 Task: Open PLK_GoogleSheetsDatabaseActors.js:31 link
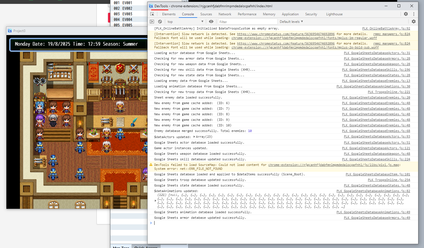(x=377, y=53)
